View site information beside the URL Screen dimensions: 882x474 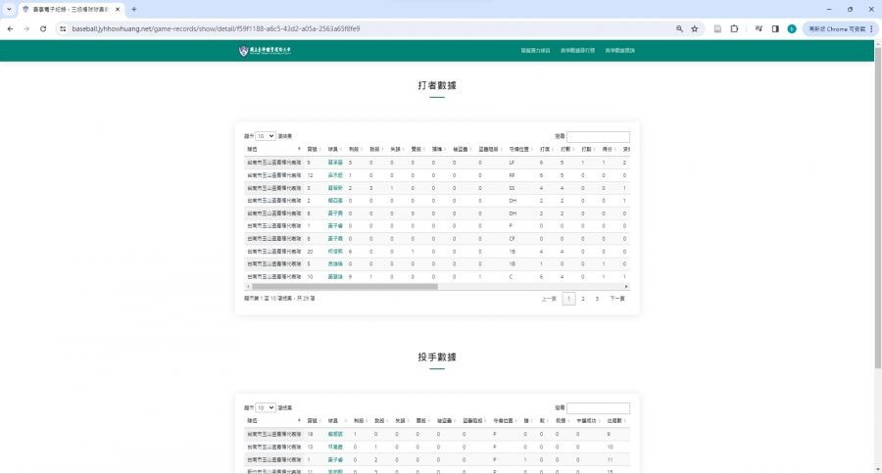pyautogui.click(x=63, y=28)
